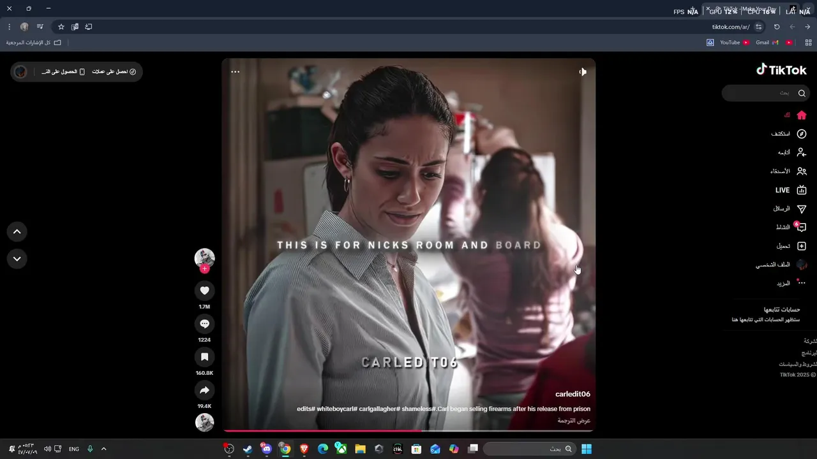Open the Chrome three-dots menu
The height and width of the screenshot is (459, 817).
[x=9, y=27]
